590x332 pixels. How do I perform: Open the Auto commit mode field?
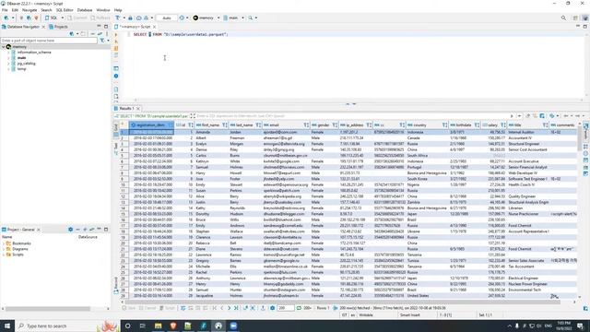pyautogui.click(x=166, y=18)
